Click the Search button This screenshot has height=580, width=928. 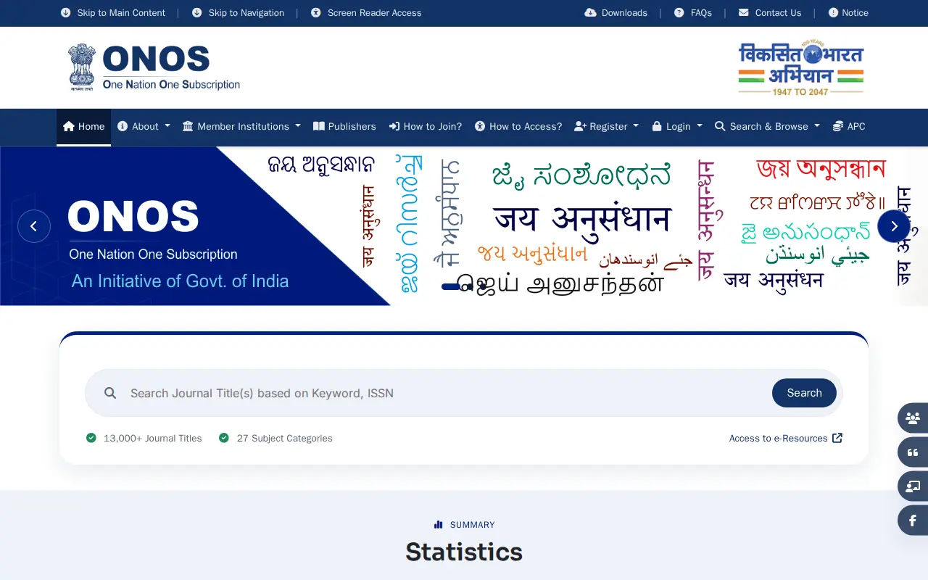point(804,393)
